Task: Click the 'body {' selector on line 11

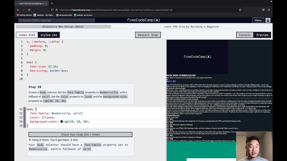Action: [x=31, y=109]
